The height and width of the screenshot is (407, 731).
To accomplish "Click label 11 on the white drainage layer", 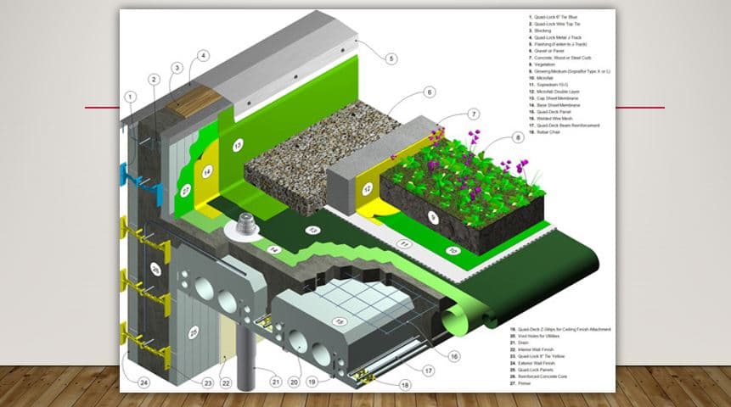I will tap(404, 243).
